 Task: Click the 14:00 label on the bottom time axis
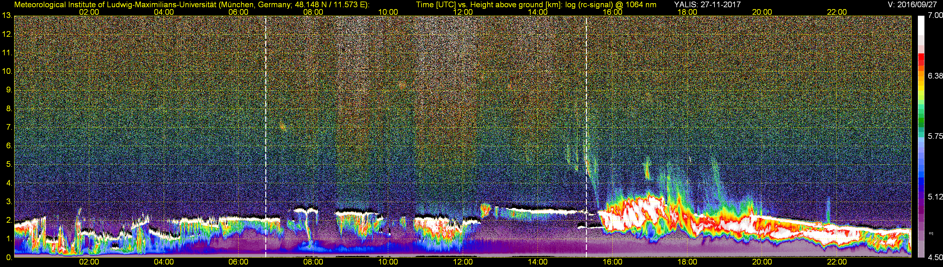(x=538, y=262)
